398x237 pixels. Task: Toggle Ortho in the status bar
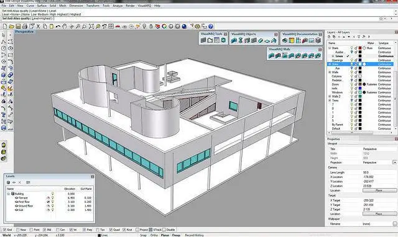coord(154,235)
